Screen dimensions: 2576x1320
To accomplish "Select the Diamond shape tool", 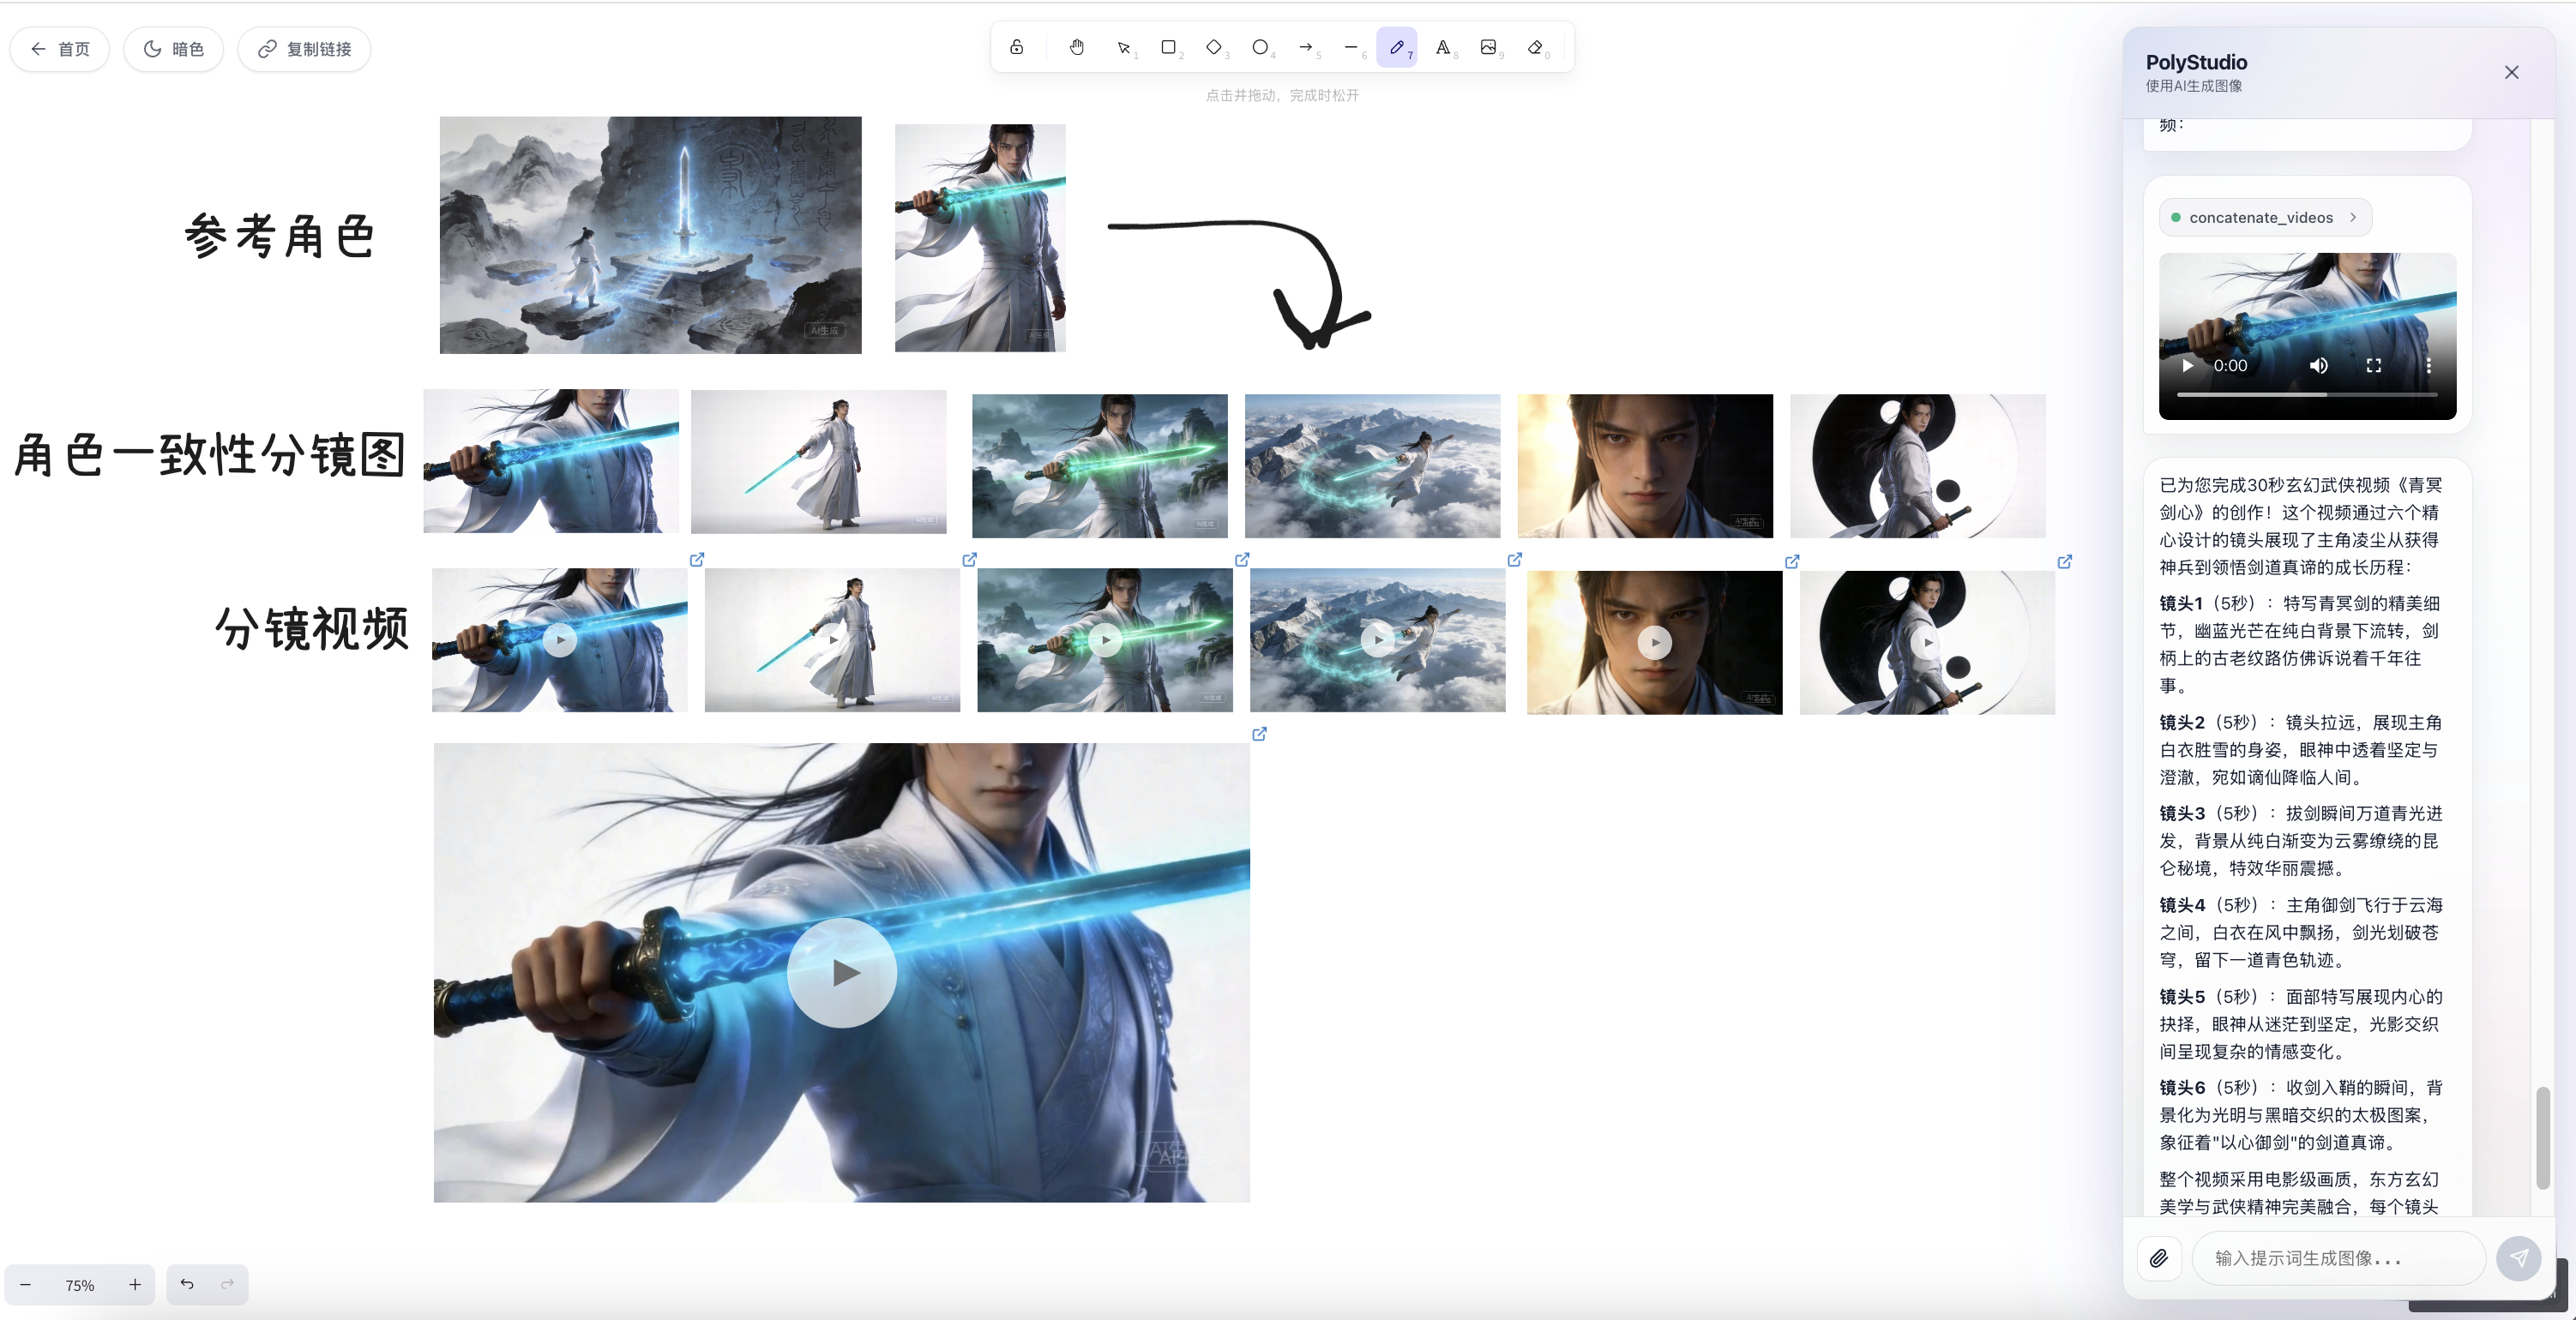I will (1214, 47).
